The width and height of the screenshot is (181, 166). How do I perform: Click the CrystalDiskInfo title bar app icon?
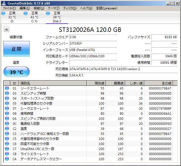(4, 3)
